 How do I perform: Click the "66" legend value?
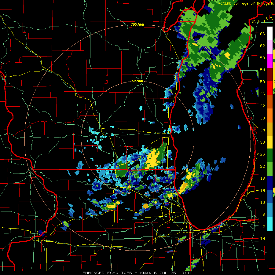[262, 34]
